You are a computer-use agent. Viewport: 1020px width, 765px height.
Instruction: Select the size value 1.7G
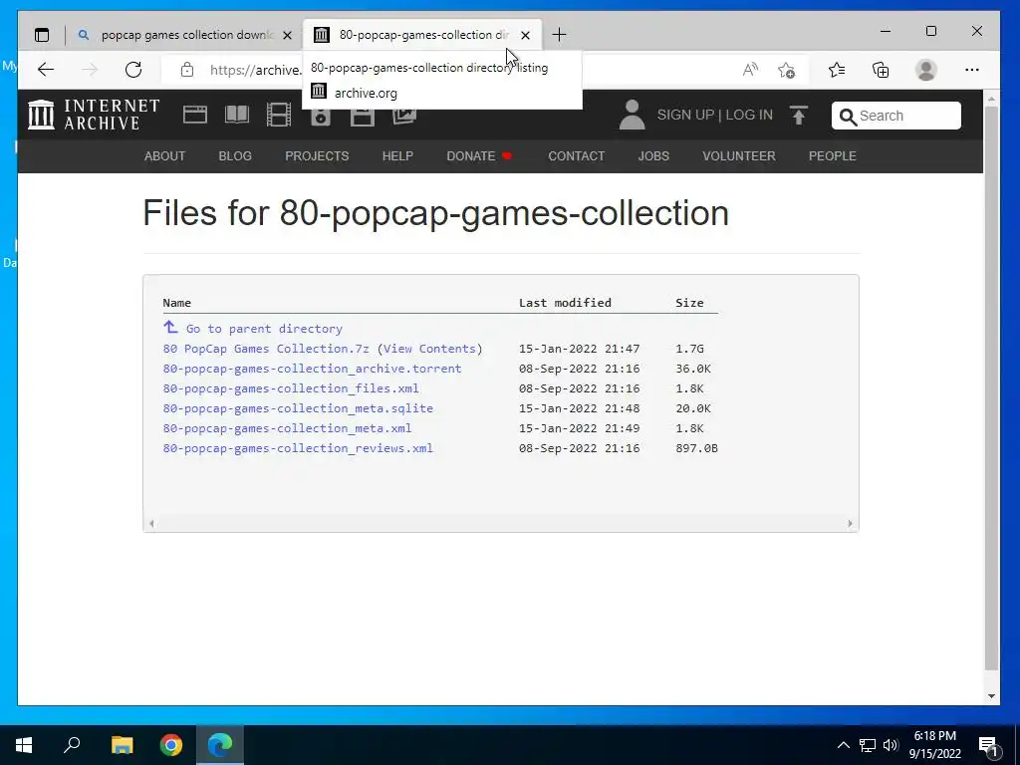point(689,349)
